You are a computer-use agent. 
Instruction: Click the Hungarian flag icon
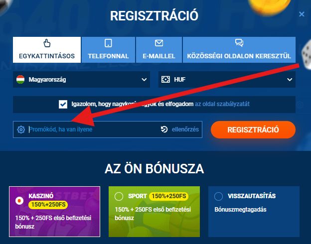(x=20, y=80)
